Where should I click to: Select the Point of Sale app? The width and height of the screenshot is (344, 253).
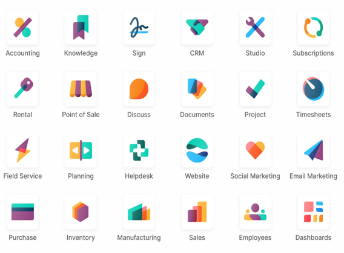click(81, 89)
